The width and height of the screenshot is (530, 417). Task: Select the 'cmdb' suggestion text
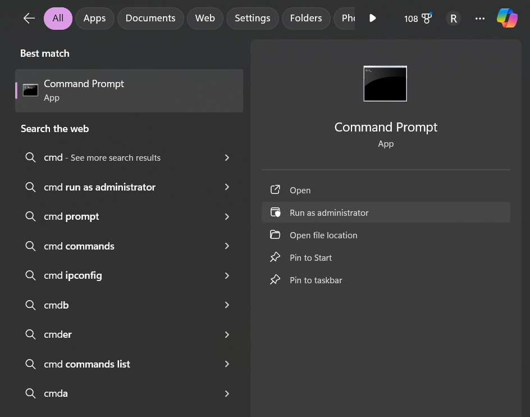(x=56, y=305)
